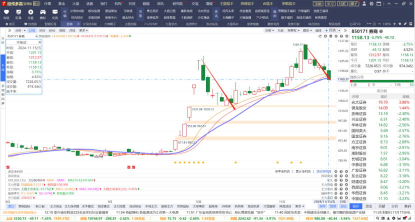Click the list panel icon at tab bar end

[x=411, y=24]
